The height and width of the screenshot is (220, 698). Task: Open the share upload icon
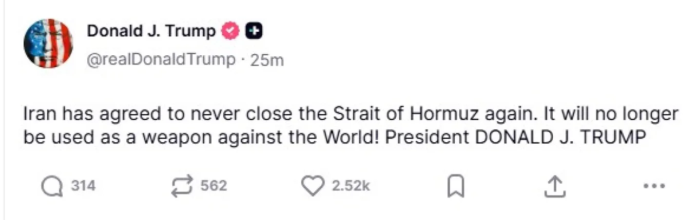pos(554,186)
